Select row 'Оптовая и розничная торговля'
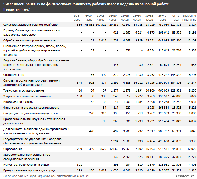The width and height of the screenshot is (197, 179). click(99, 83)
